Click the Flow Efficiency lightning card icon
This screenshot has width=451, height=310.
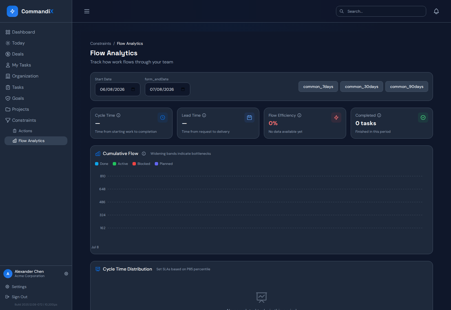click(x=336, y=118)
